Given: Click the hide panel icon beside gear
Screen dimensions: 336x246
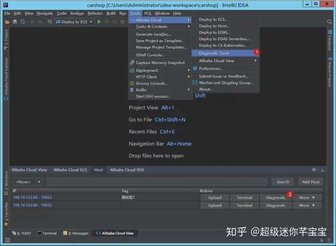Looking at the screenshot, I should (x=323, y=170).
